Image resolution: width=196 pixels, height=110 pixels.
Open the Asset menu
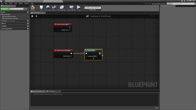coord(11,4)
